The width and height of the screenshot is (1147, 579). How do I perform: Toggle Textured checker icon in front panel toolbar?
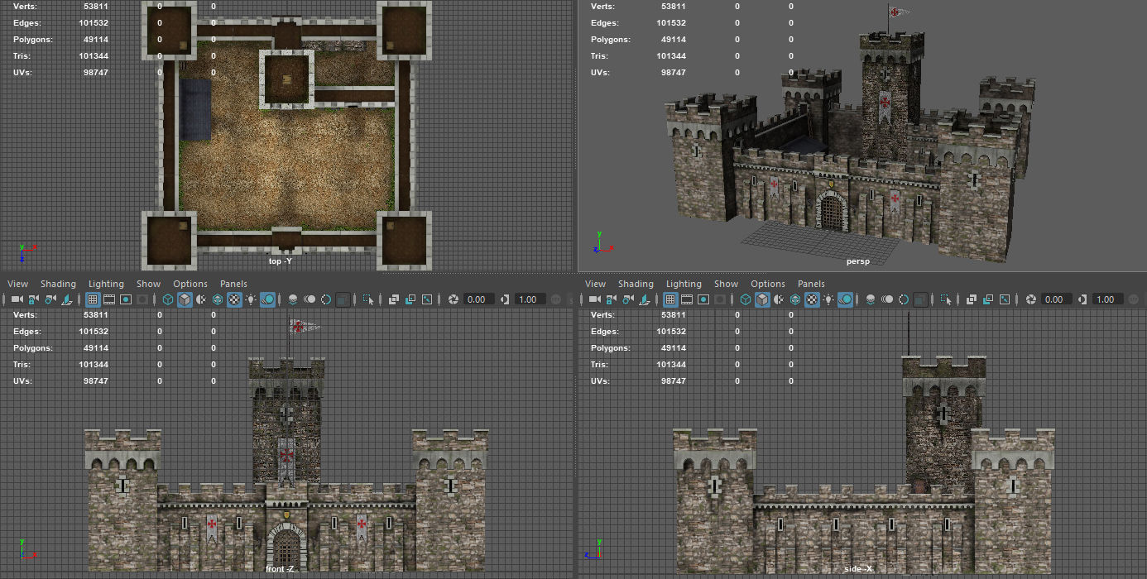pos(235,299)
